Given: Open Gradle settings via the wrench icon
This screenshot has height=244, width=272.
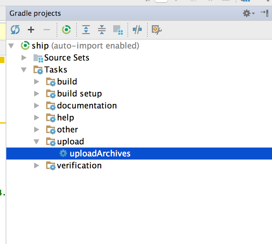Looking at the screenshot, I should [x=157, y=30].
